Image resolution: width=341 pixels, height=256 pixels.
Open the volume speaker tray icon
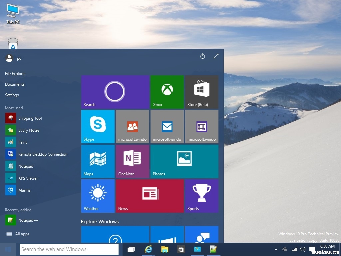click(x=302, y=249)
